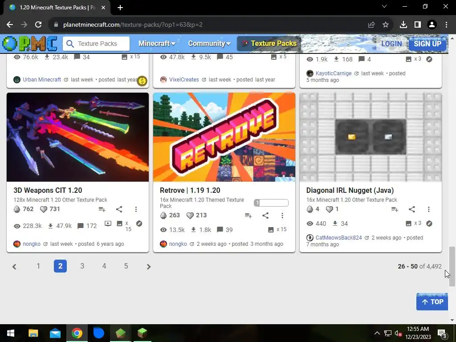Image resolution: width=456 pixels, height=342 pixels.
Task: Open Chrome profile avatar
Action: [432, 25]
